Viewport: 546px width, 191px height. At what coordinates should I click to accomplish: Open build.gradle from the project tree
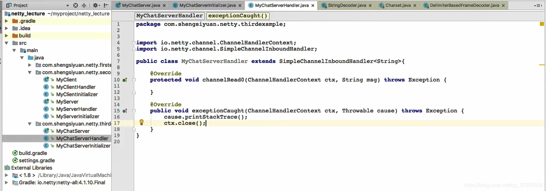click(33, 153)
